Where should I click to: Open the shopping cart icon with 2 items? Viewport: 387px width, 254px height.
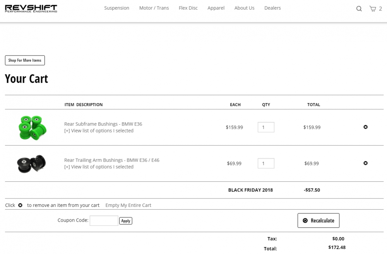point(375,9)
